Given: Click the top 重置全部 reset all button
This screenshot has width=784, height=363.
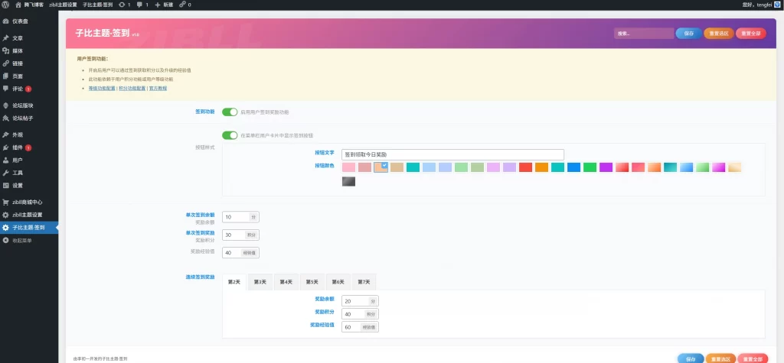Looking at the screenshot, I should 750,34.
